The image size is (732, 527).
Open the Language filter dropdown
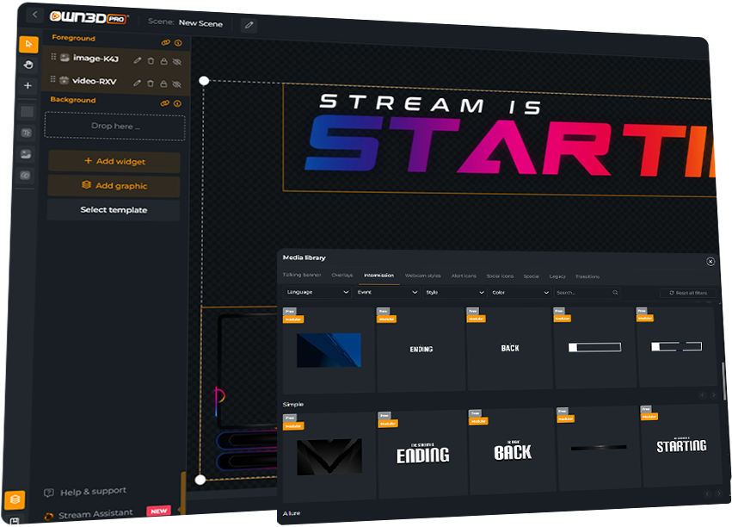(317, 293)
